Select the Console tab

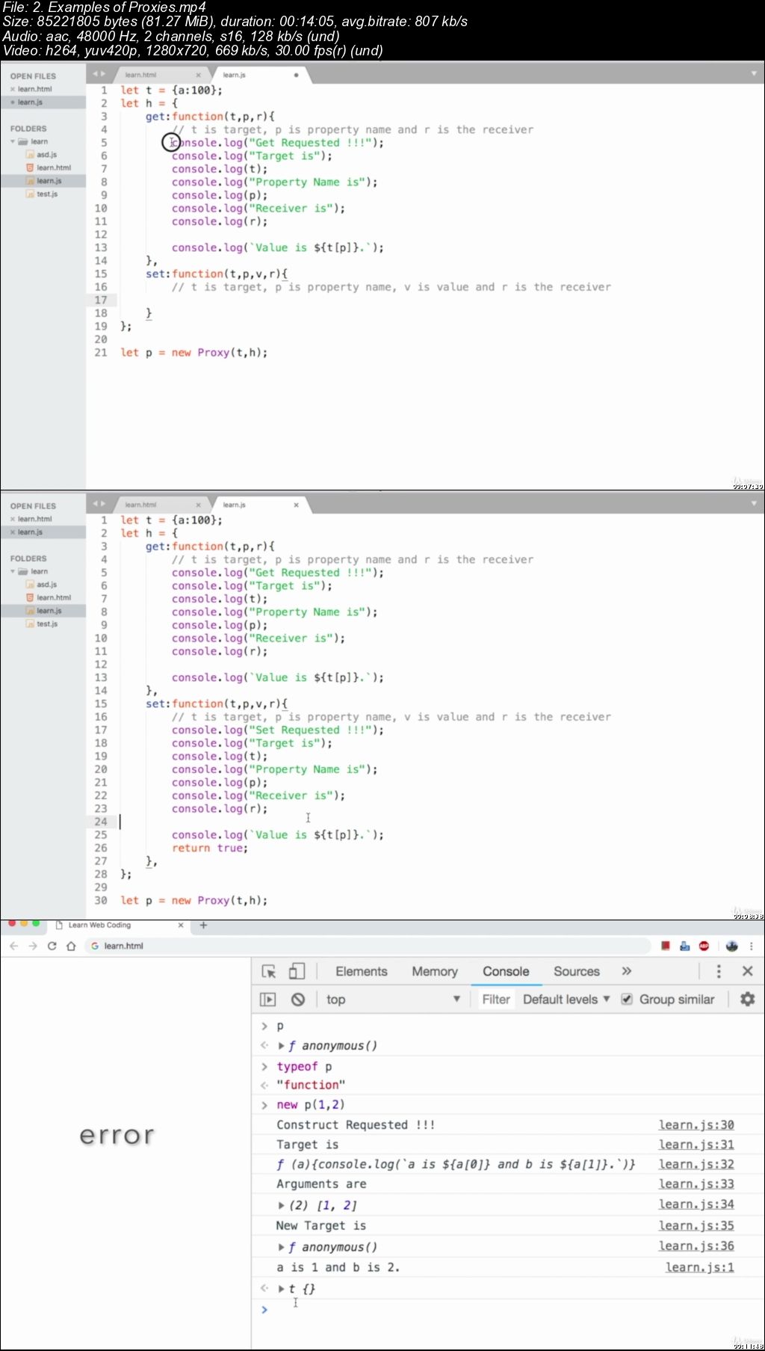pyautogui.click(x=506, y=971)
